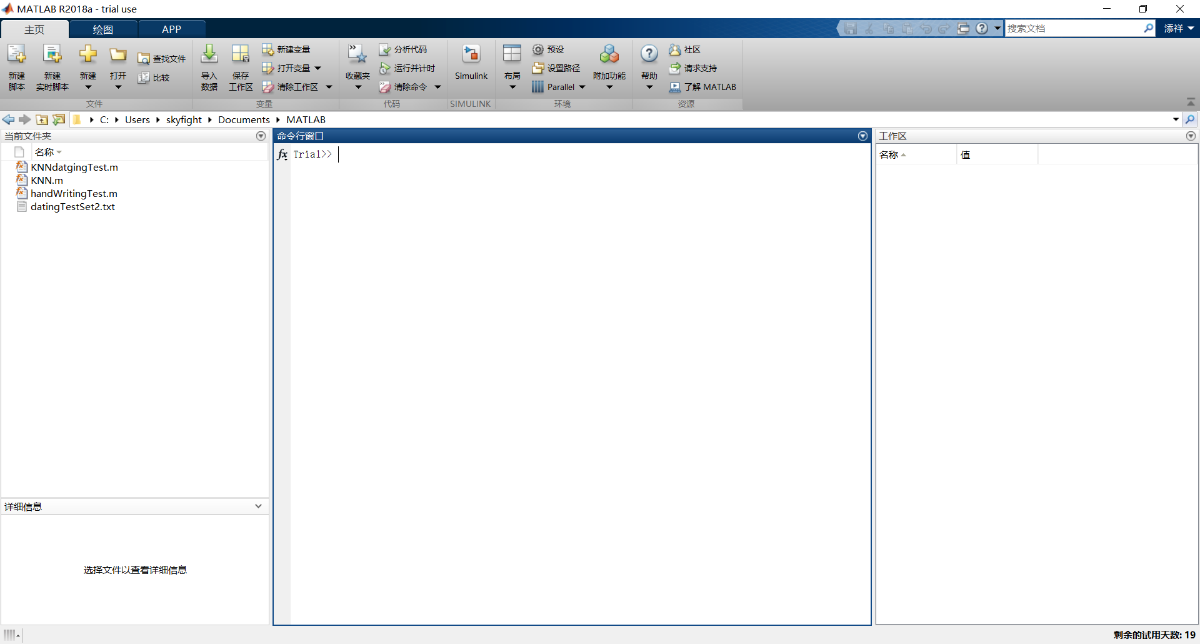
Task: Click the fx function browser icon
Action: pos(282,154)
